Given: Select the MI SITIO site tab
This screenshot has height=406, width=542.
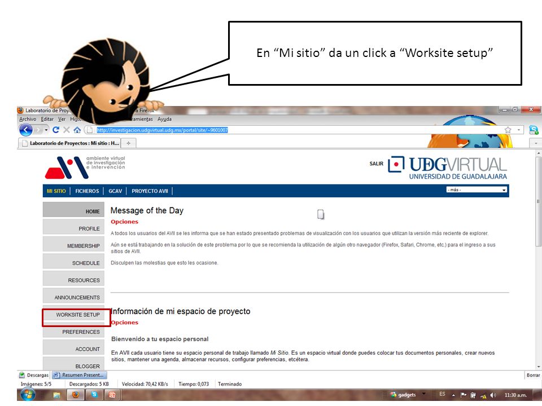Looking at the screenshot, I should tap(56, 191).
